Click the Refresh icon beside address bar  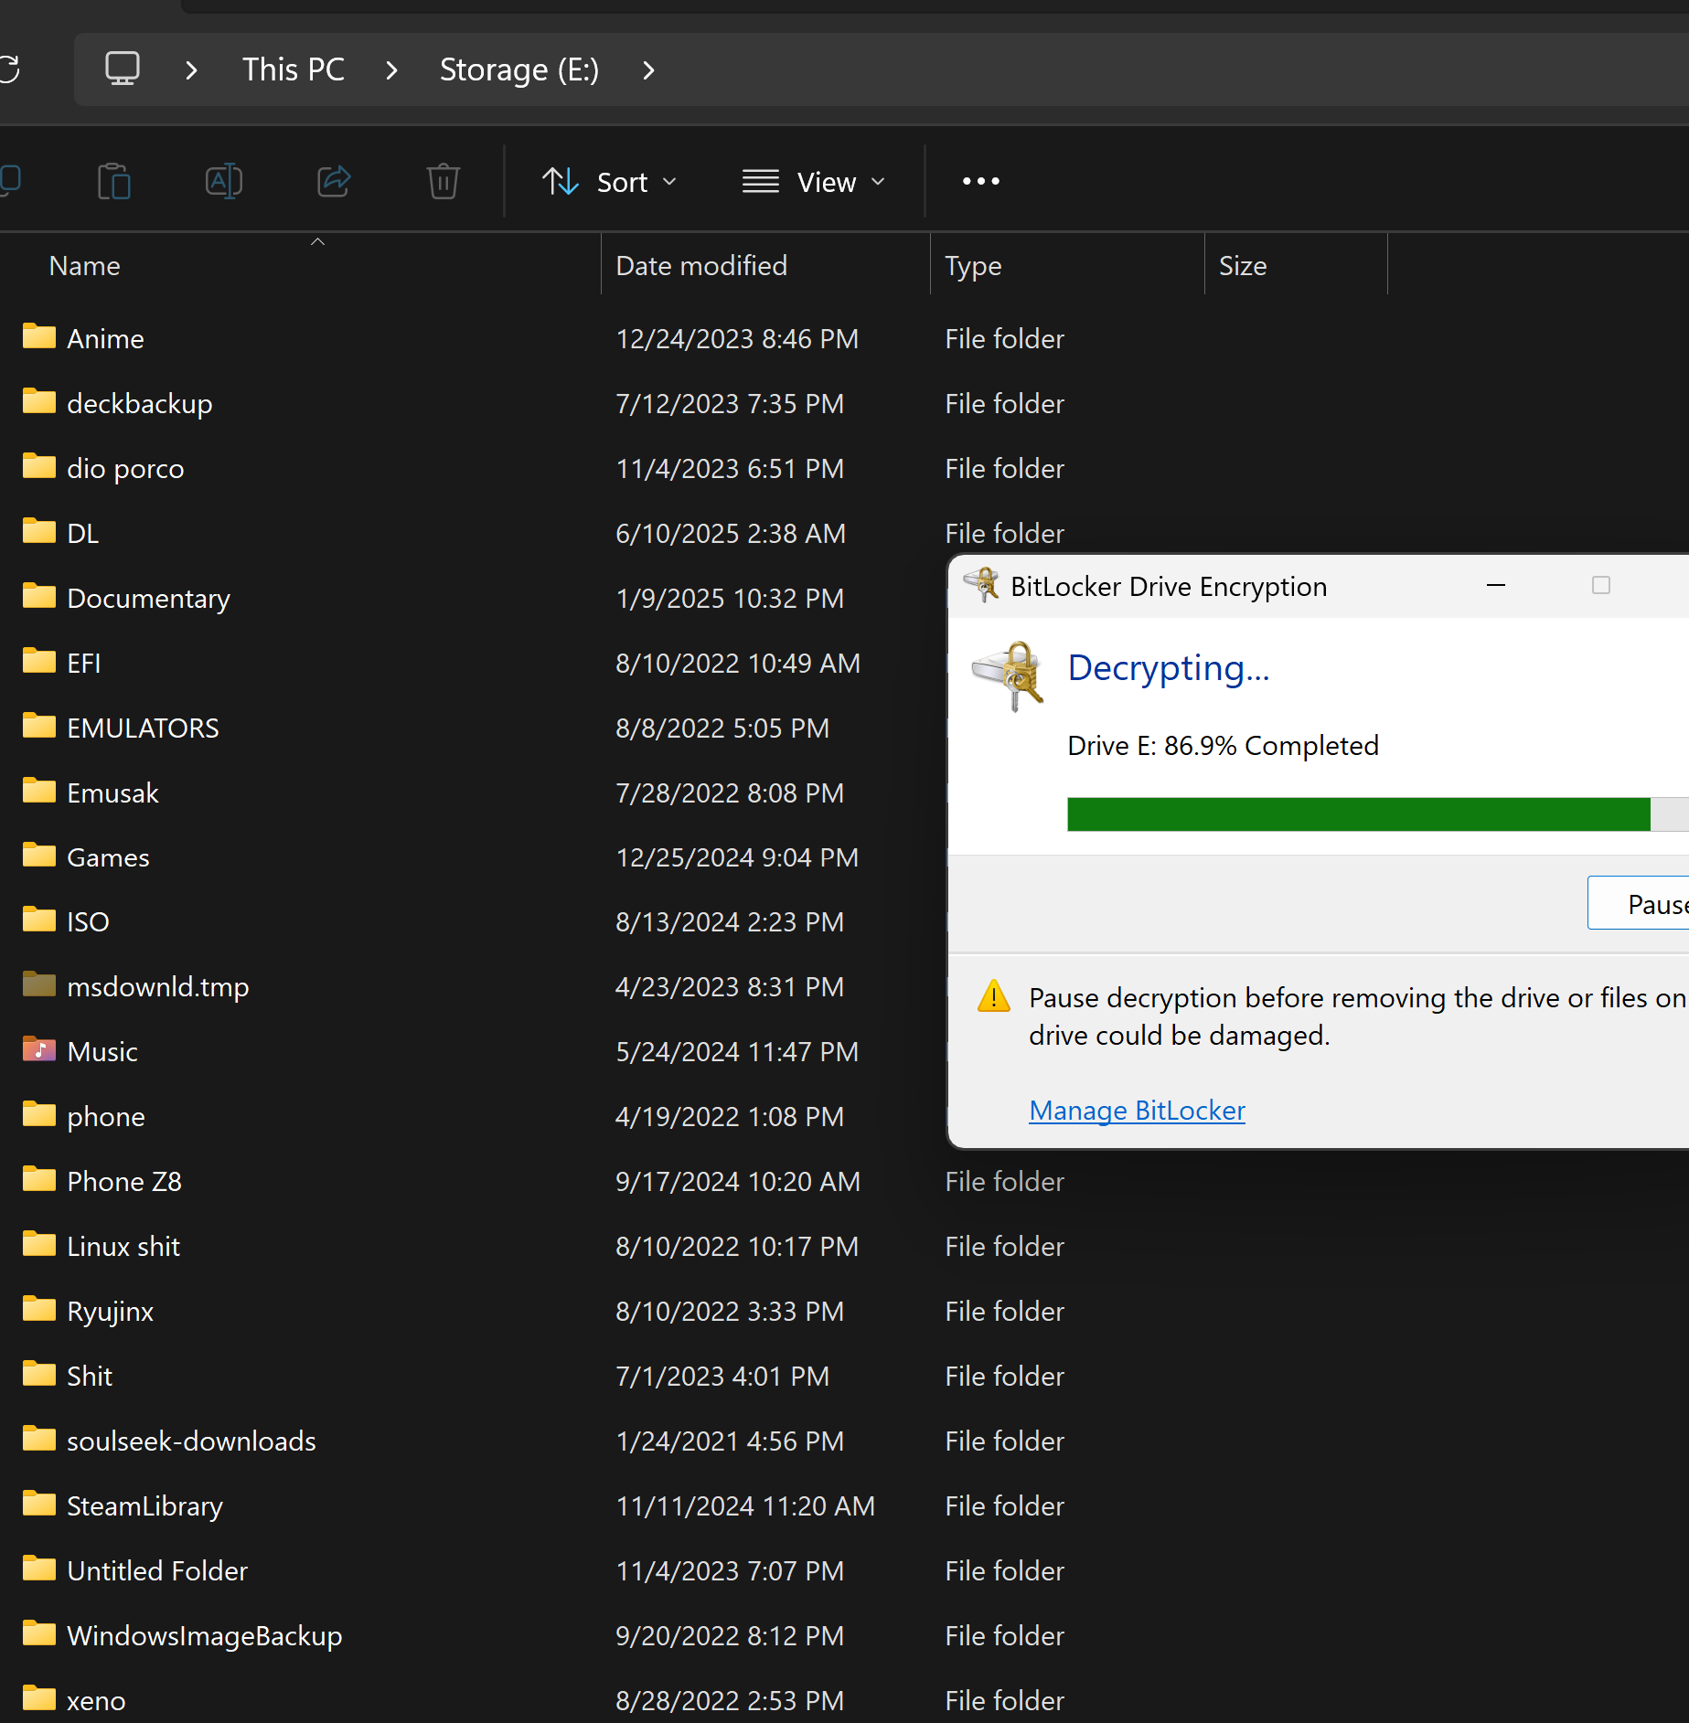point(9,69)
